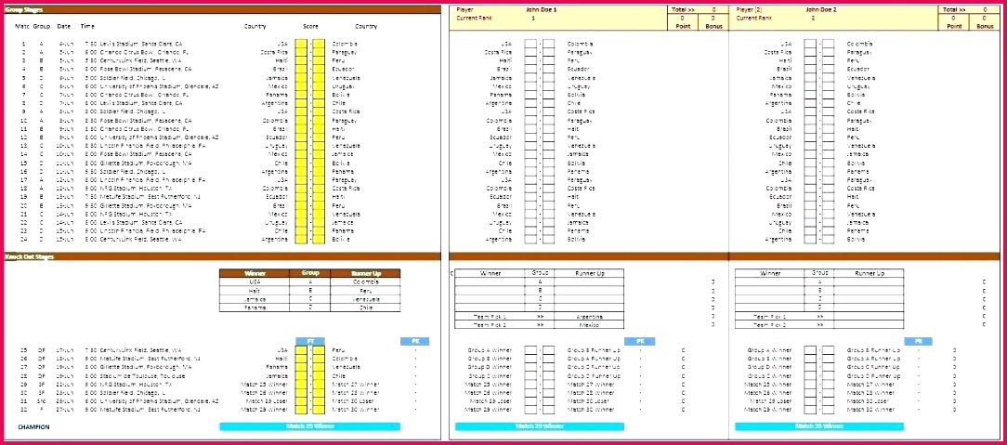Click match 1 USA yellow score box
The width and height of the screenshot is (1007, 445).
click(301, 44)
